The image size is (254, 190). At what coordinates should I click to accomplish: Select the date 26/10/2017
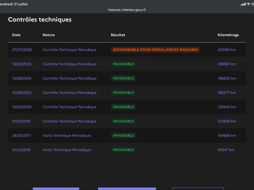pos(22,136)
